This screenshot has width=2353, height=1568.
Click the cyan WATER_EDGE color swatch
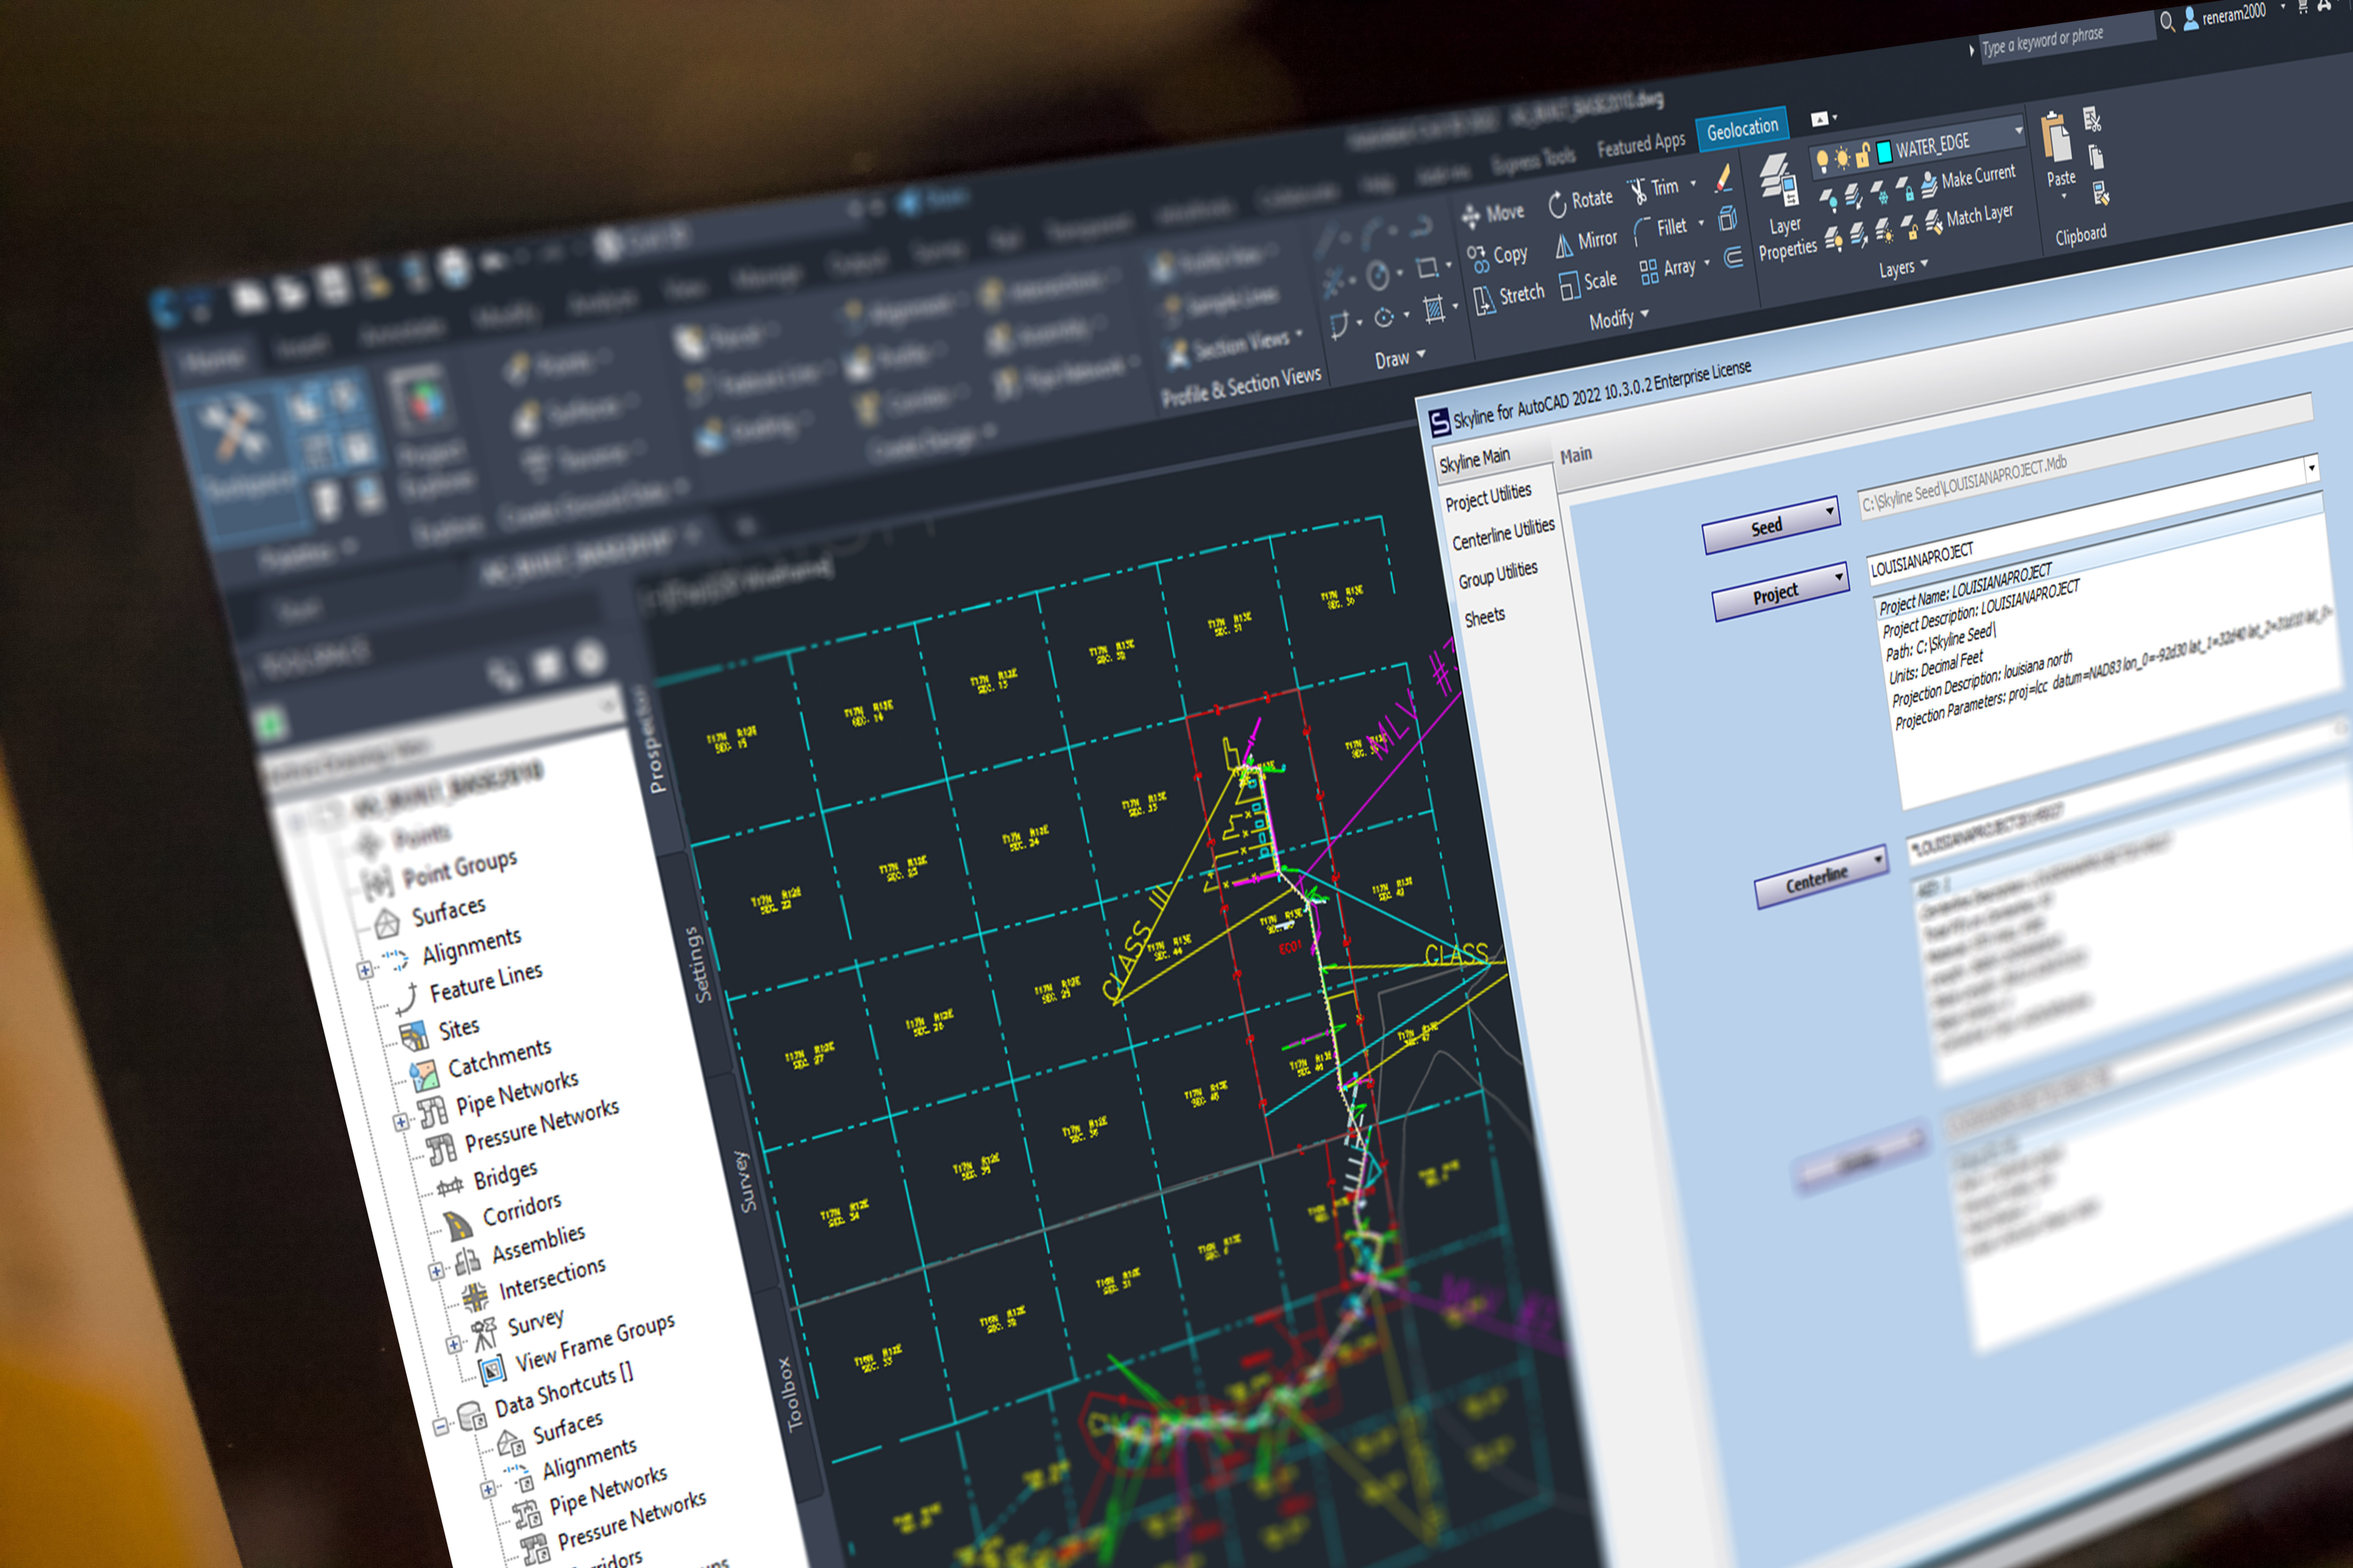(x=1885, y=153)
